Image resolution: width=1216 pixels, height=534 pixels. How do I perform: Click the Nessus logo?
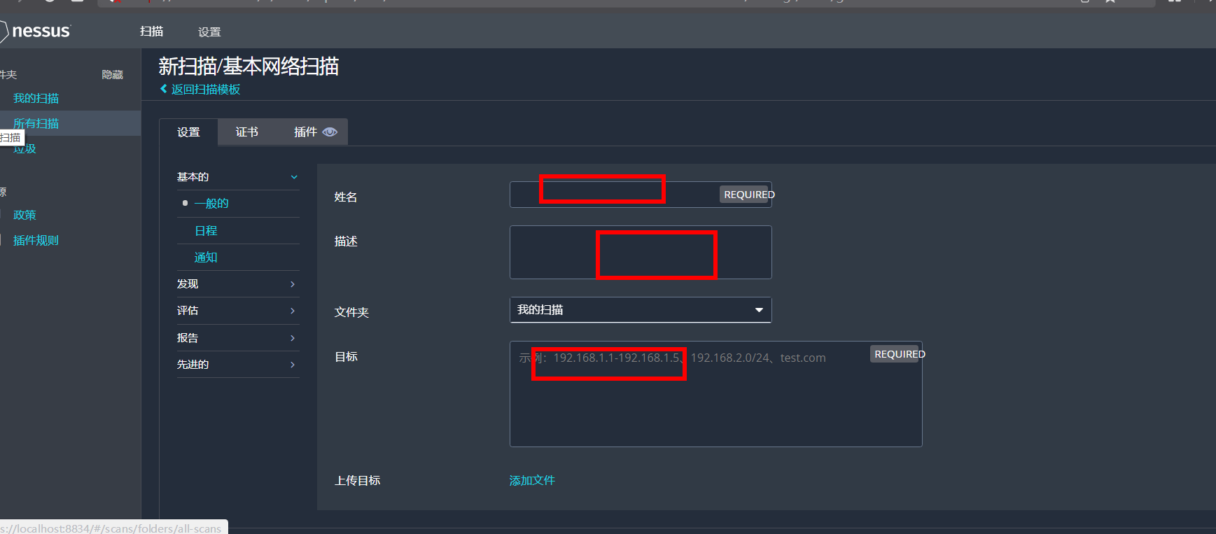pos(35,31)
